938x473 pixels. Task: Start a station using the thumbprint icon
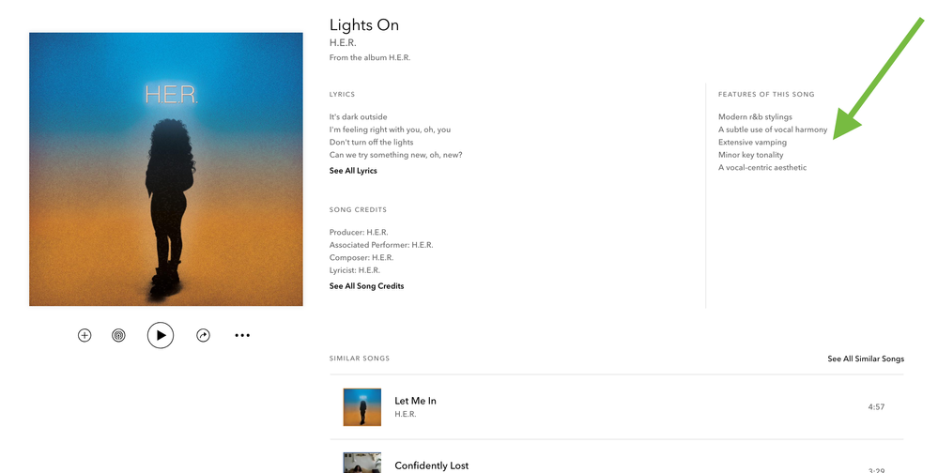118,335
